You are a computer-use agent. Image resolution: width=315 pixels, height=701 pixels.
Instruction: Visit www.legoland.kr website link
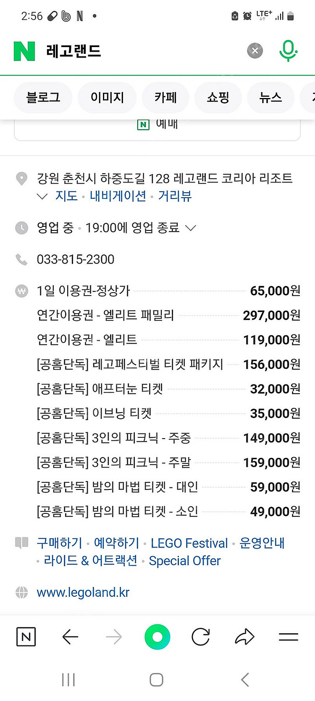83,593
